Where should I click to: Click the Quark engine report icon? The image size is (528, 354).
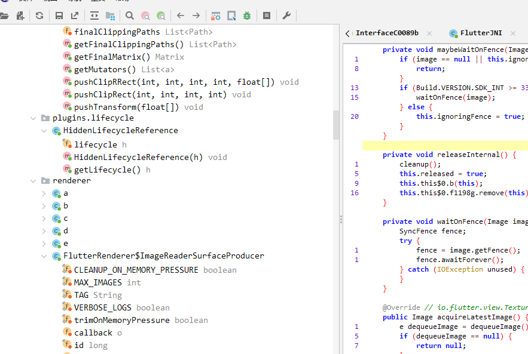231,16
